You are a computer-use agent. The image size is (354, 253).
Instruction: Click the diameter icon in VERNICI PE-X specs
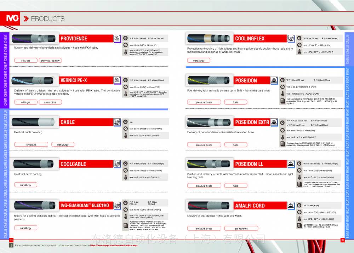[x=125, y=87]
